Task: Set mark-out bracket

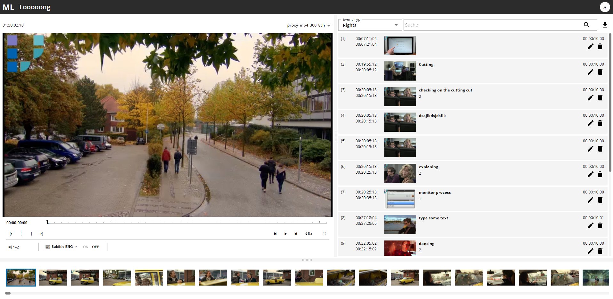Action: [31, 234]
